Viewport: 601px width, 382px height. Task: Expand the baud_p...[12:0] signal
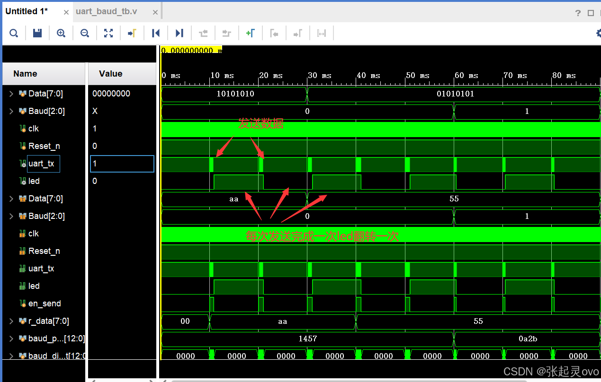pos(11,339)
